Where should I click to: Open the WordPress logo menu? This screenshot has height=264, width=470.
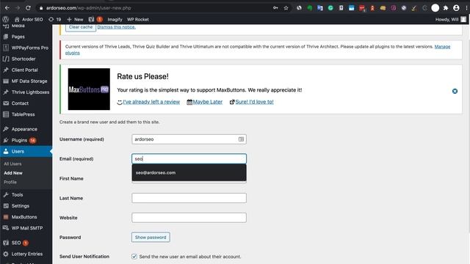pos(5,20)
